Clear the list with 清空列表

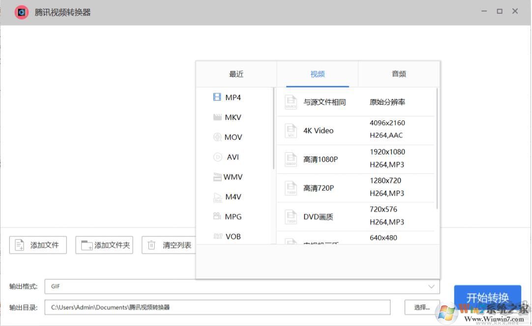[169, 245]
